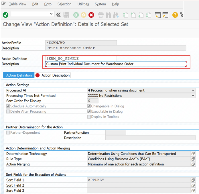This screenshot has height=194, width=199.
Task: Open Customize Local Layout gear icon
Action: click(x=182, y=15)
